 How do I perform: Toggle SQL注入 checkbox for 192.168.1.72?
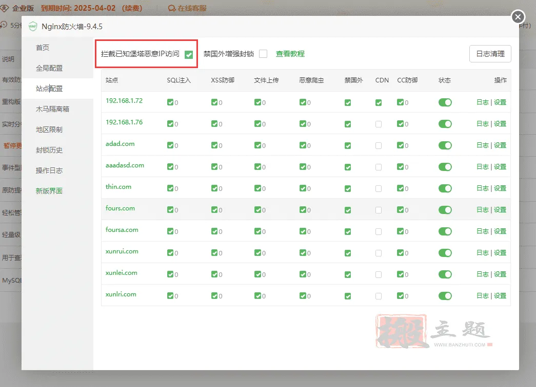pyautogui.click(x=170, y=102)
